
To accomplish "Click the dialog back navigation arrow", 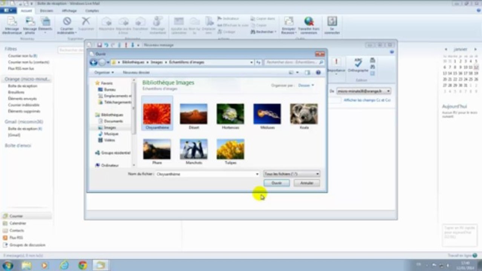I will [x=93, y=62].
